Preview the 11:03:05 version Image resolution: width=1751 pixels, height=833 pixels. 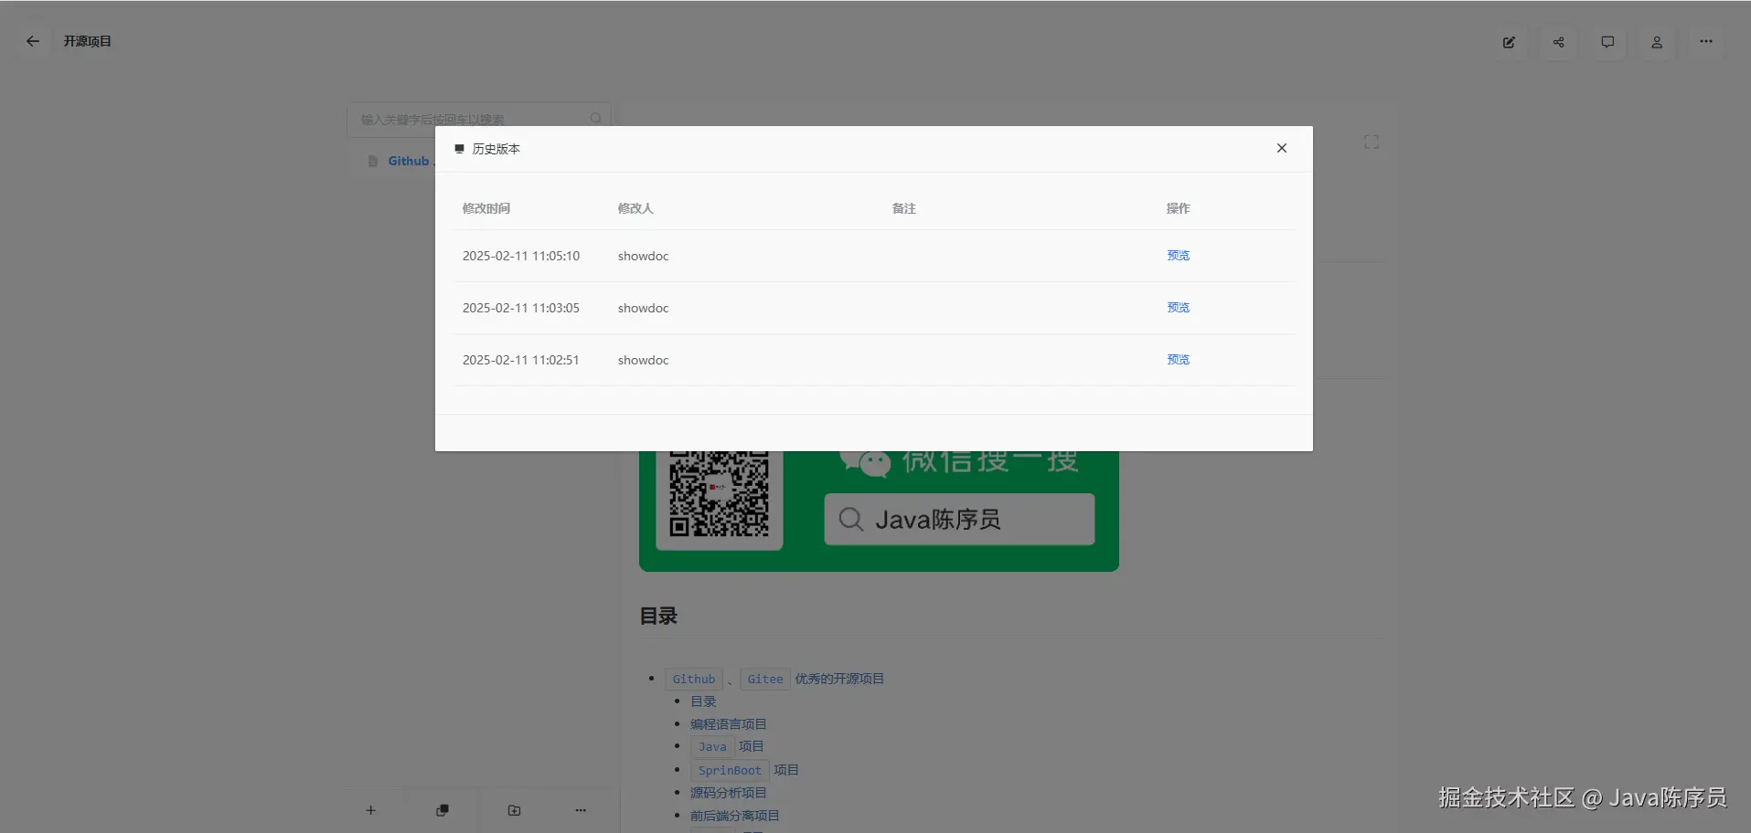click(x=1178, y=308)
